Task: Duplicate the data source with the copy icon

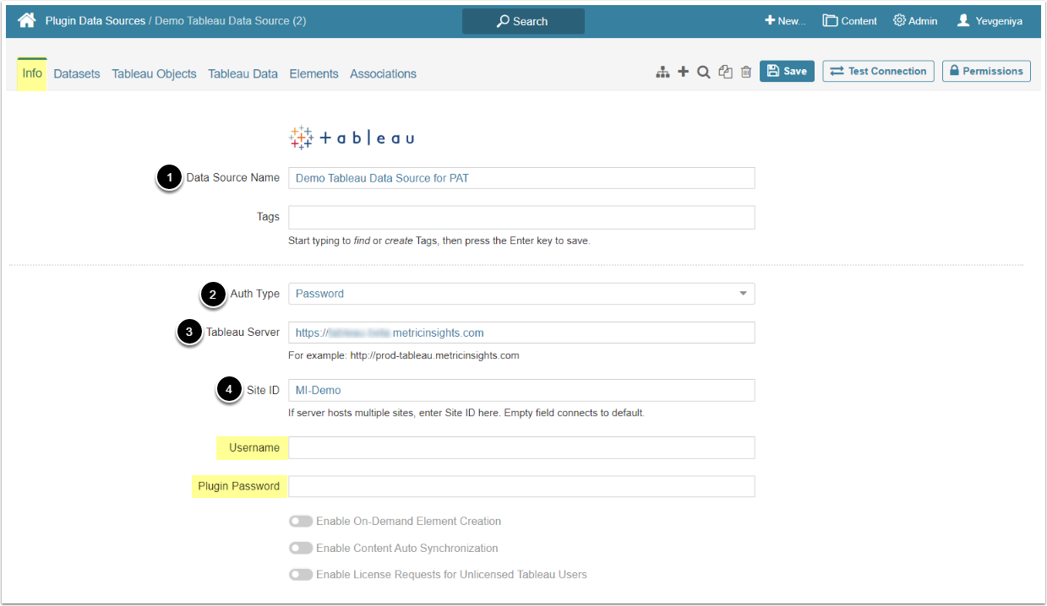Action: click(x=725, y=73)
